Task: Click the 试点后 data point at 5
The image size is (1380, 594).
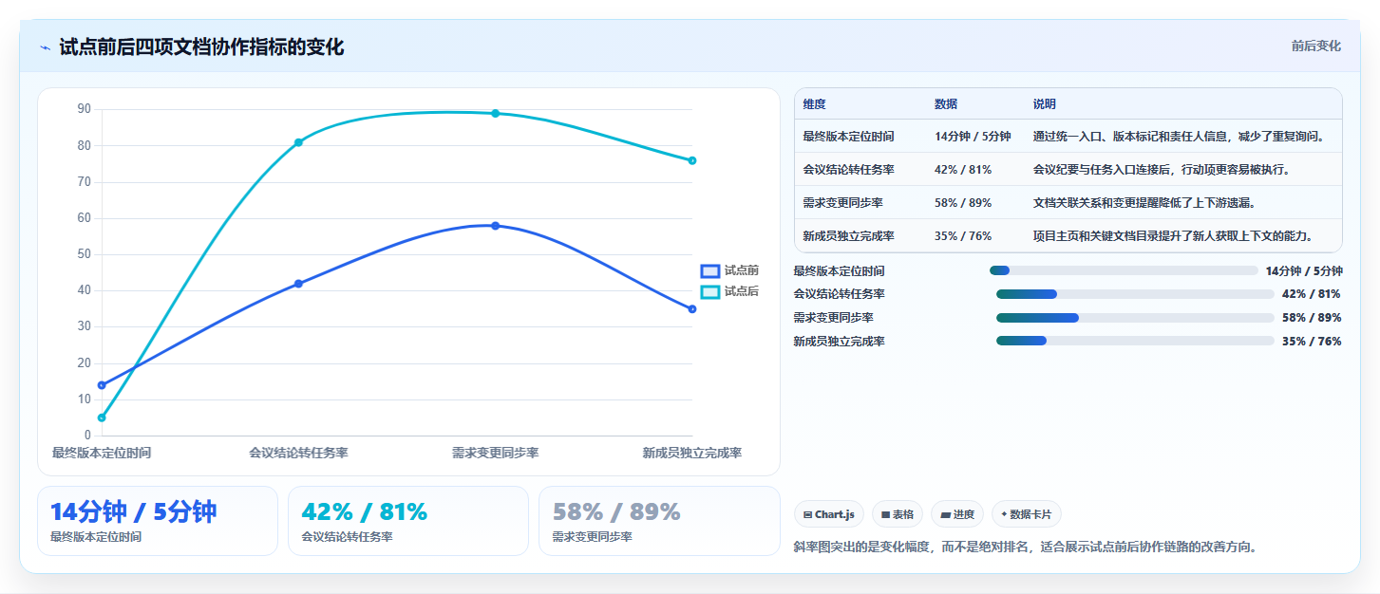Action: pos(102,418)
